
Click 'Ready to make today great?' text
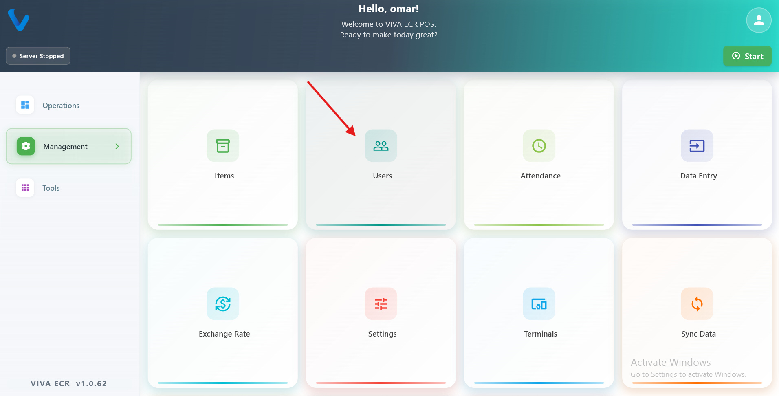tap(388, 35)
